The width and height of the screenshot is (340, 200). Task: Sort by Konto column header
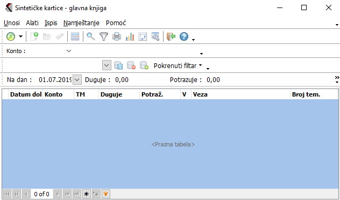point(58,94)
